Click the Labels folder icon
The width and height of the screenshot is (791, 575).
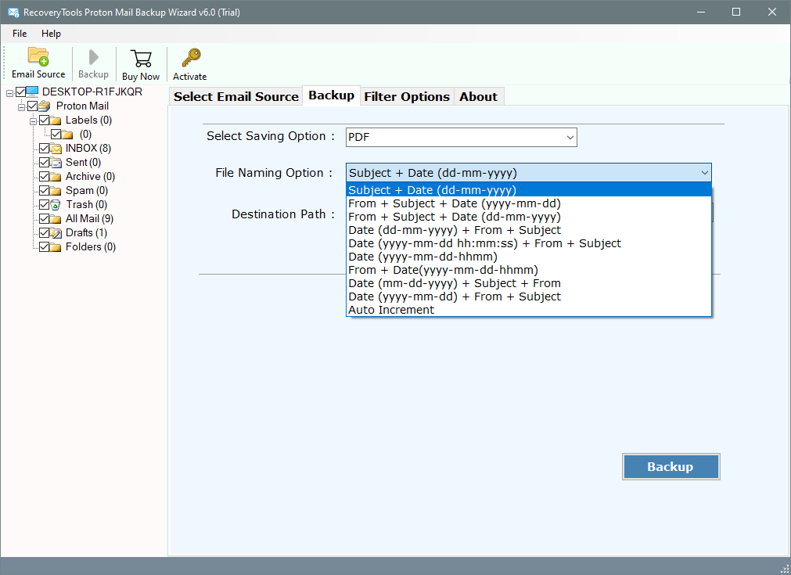[x=56, y=120]
